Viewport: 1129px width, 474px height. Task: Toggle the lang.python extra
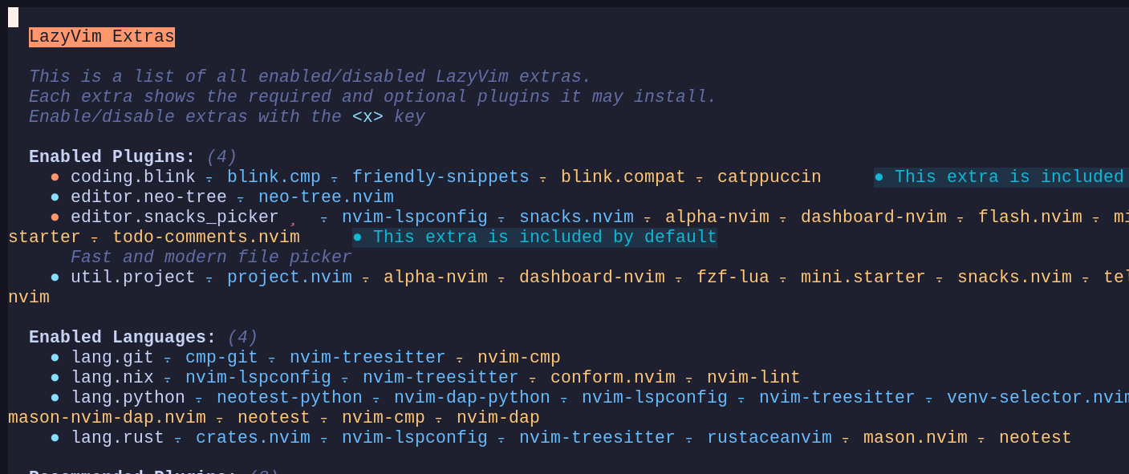[128, 398]
